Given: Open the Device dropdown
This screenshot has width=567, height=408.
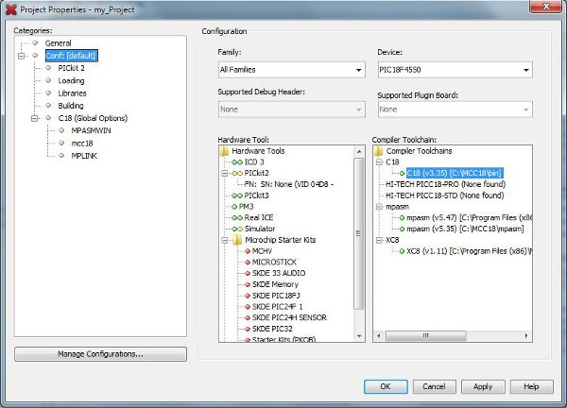Looking at the screenshot, I should click(455, 70).
